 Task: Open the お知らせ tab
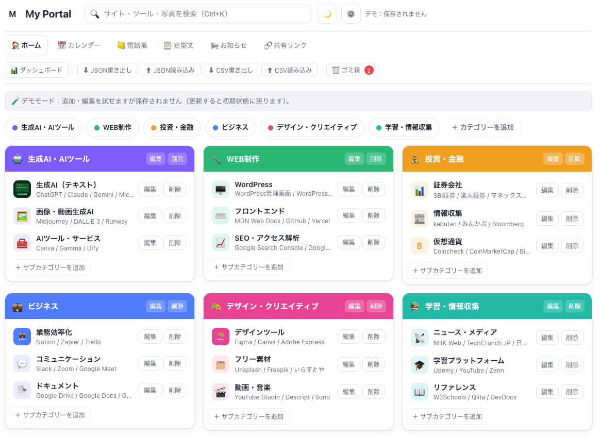click(229, 45)
